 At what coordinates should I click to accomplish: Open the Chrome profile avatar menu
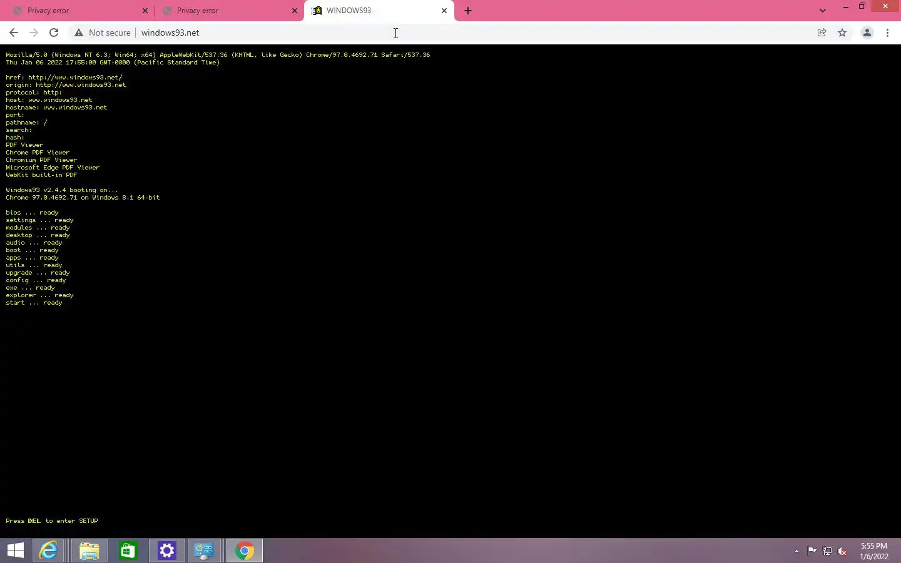[867, 33]
